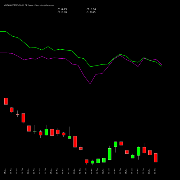Select the green candle for 02 Dec
Screen dimensions: 180x180
tap(69, 137)
